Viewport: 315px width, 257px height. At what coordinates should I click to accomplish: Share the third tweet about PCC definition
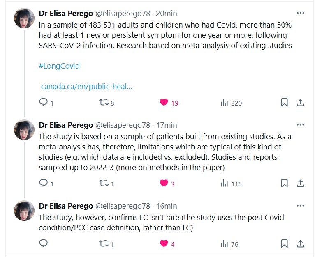click(x=300, y=244)
